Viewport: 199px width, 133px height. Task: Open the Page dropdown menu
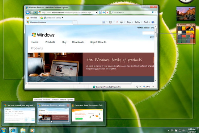pyautogui.click(x=130, y=22)
